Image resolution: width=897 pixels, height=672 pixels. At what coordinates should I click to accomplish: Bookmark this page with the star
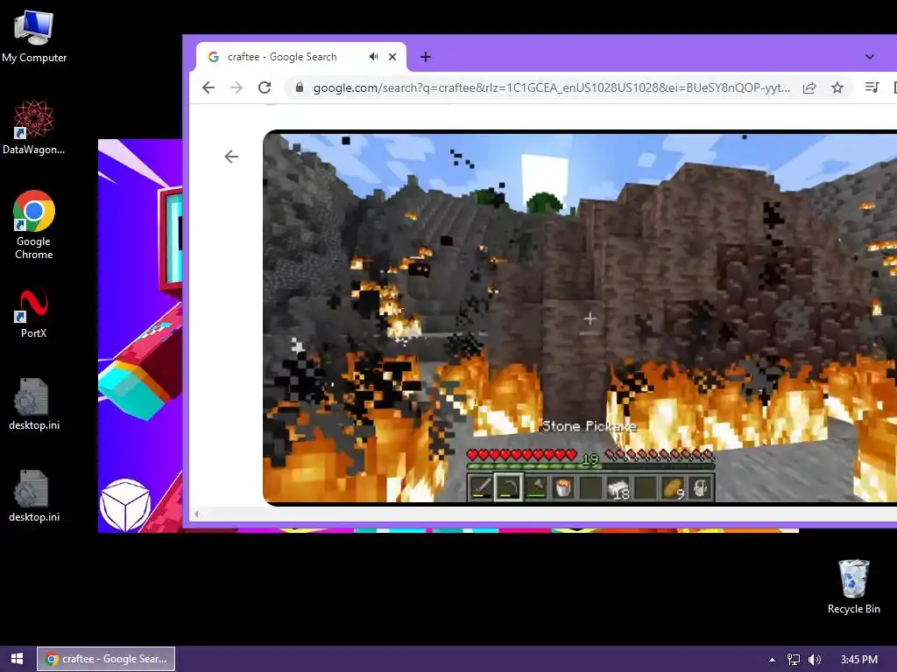click(x=837, y=87)
